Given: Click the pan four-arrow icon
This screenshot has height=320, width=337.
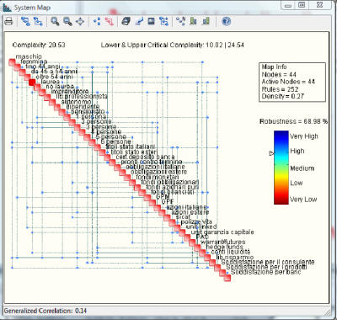Looking at the screenshot, I should tap(80, 22).
